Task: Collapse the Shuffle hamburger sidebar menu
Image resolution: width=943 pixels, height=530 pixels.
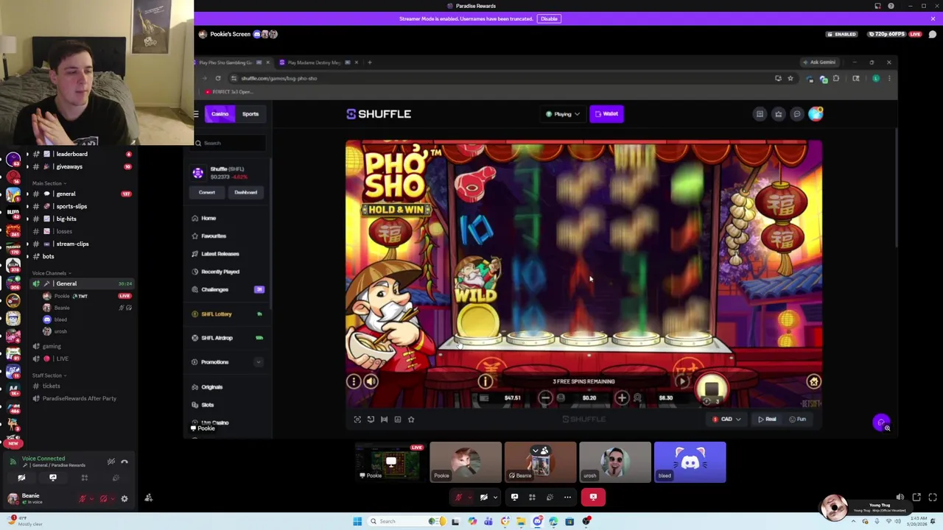Action: pos(196,114)
